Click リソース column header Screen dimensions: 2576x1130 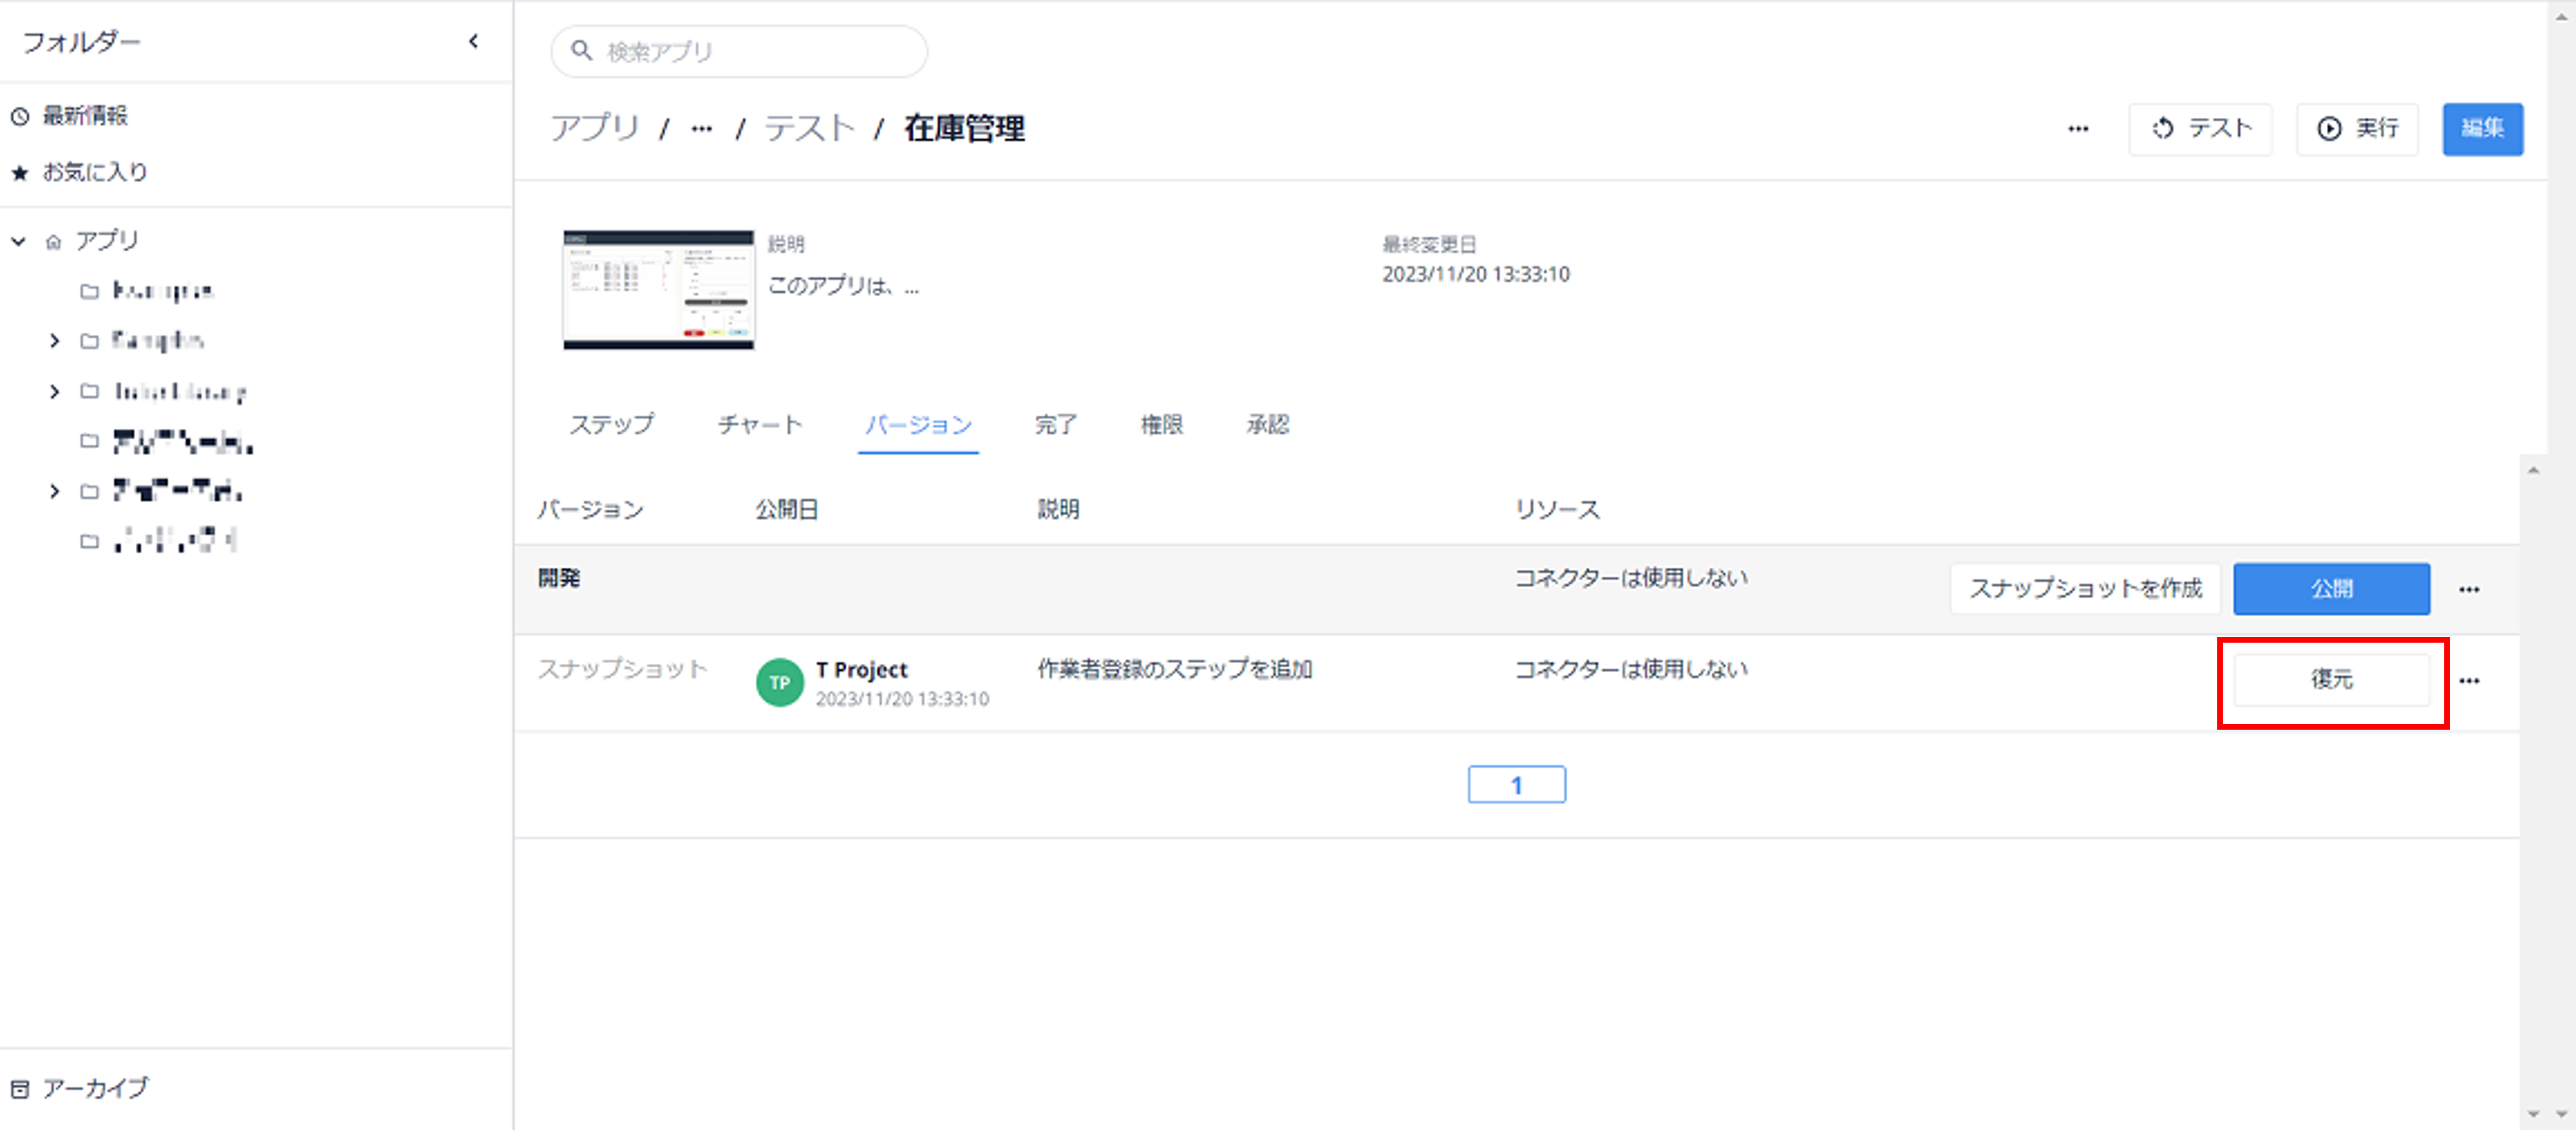1557,510
